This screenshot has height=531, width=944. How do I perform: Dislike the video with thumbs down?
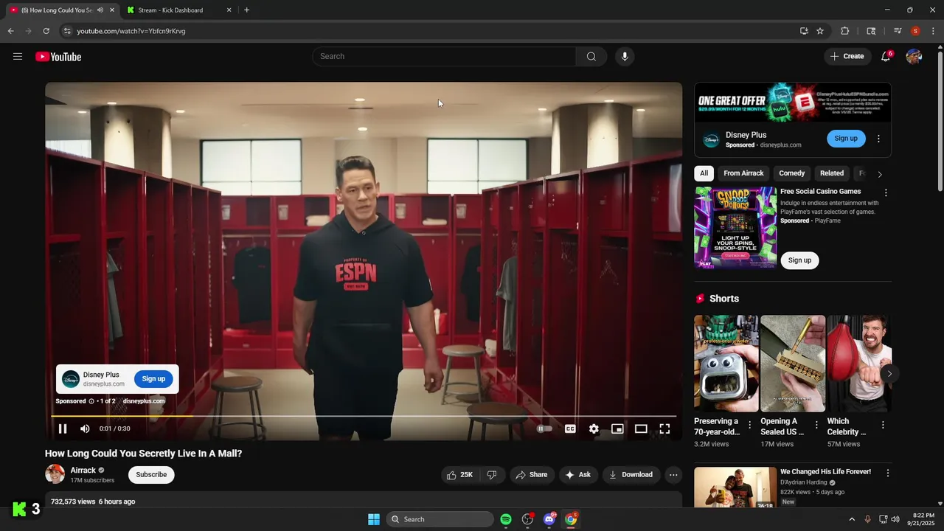point(492,475)
